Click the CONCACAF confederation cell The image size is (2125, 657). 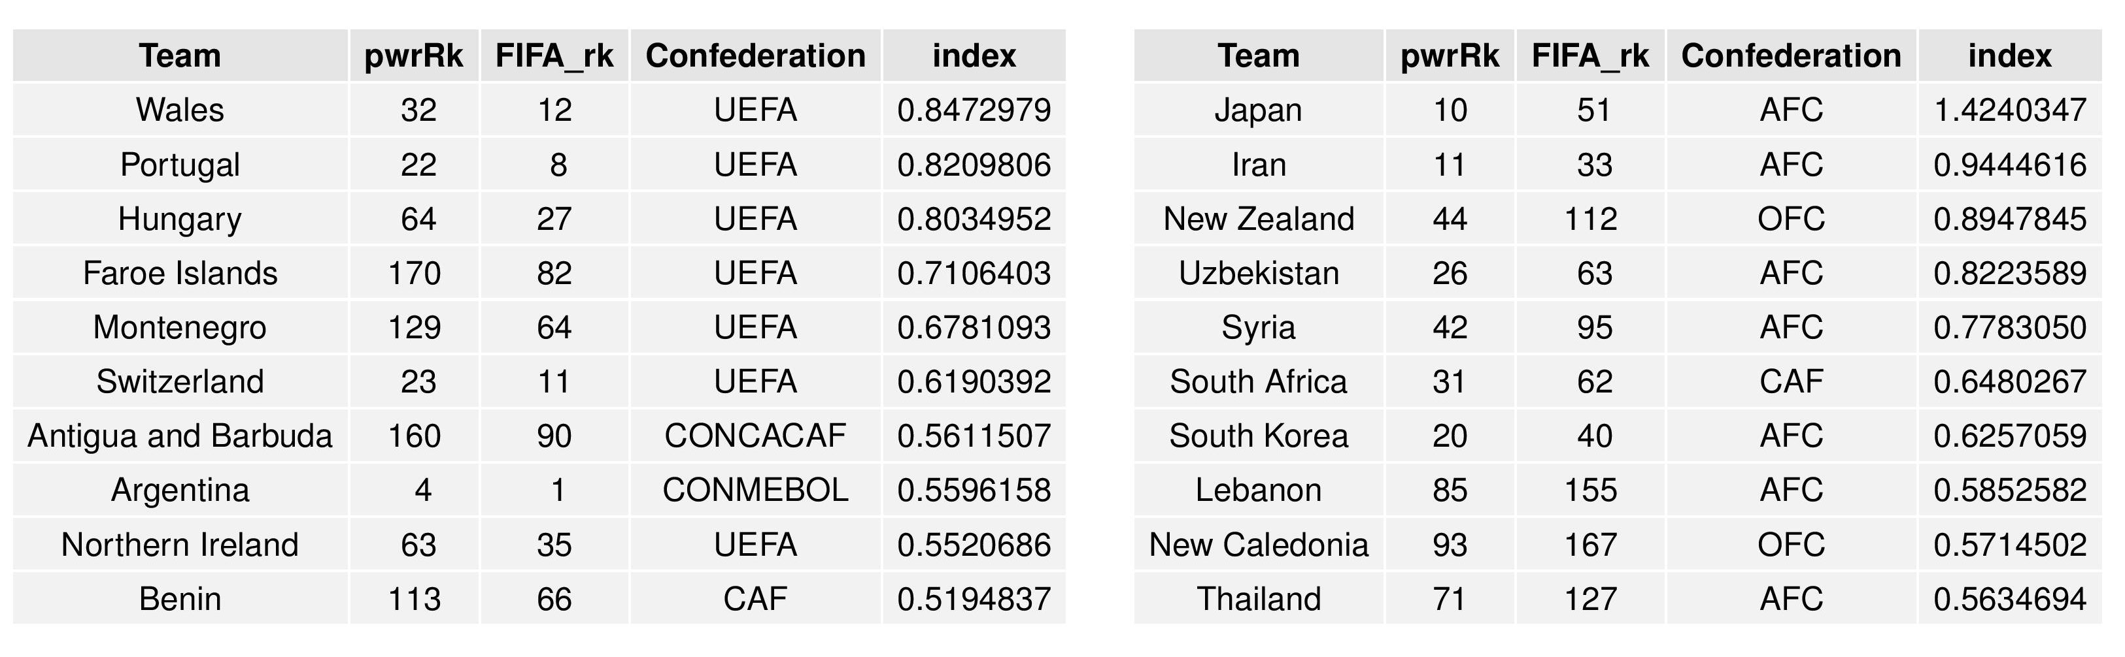(x=755, y=435)
